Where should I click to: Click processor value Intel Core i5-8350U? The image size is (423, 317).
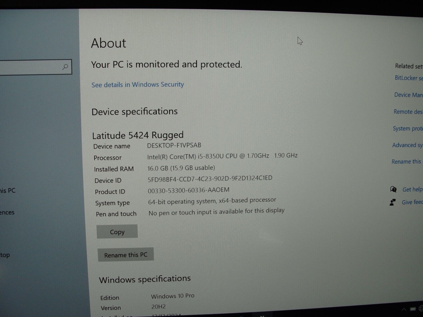pyautogui.click(x=222, y=156)
